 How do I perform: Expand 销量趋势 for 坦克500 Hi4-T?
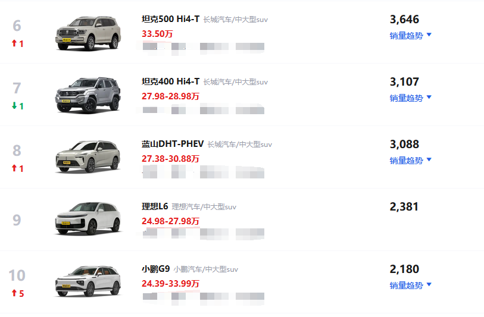(x=410, y=36)
